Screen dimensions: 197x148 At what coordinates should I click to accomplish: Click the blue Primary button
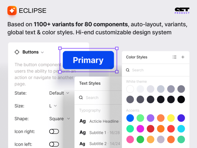[88, 60]
